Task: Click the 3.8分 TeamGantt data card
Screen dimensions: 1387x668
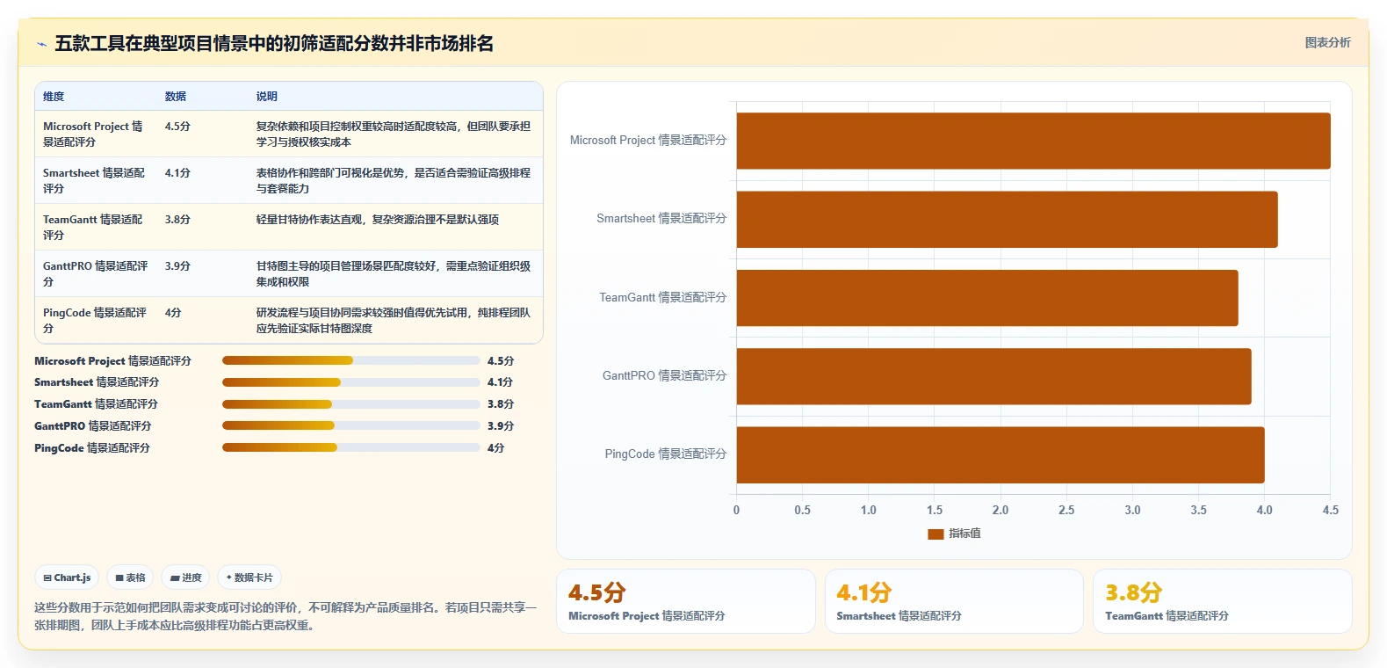Action: pyautogui.click(x=1222, y=601)
